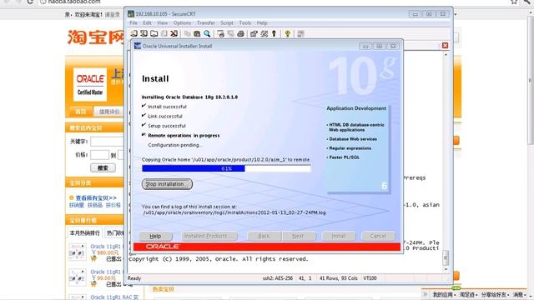Click the red X tab close button in SecureCRT
The image size is (534, 300).
point(445,46)
